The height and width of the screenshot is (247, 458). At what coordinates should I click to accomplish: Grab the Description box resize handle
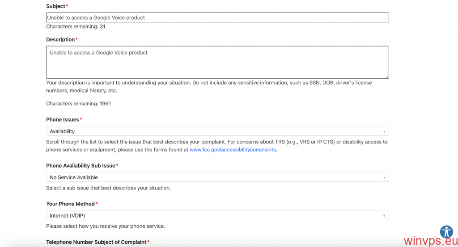tap(387, 76)
